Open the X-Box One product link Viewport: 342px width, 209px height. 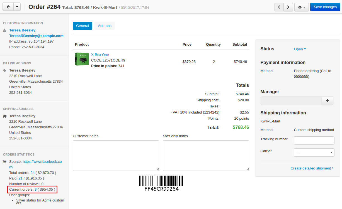[100, 55]
